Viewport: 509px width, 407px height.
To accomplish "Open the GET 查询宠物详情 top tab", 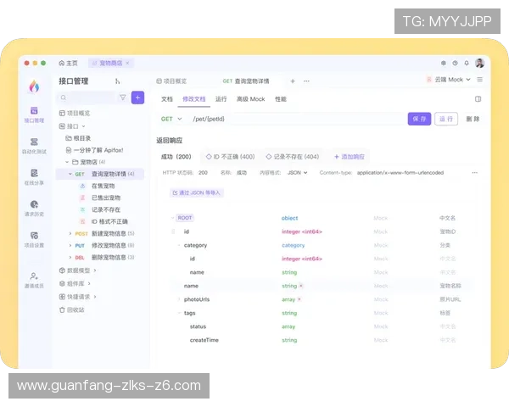I will 246,81.
